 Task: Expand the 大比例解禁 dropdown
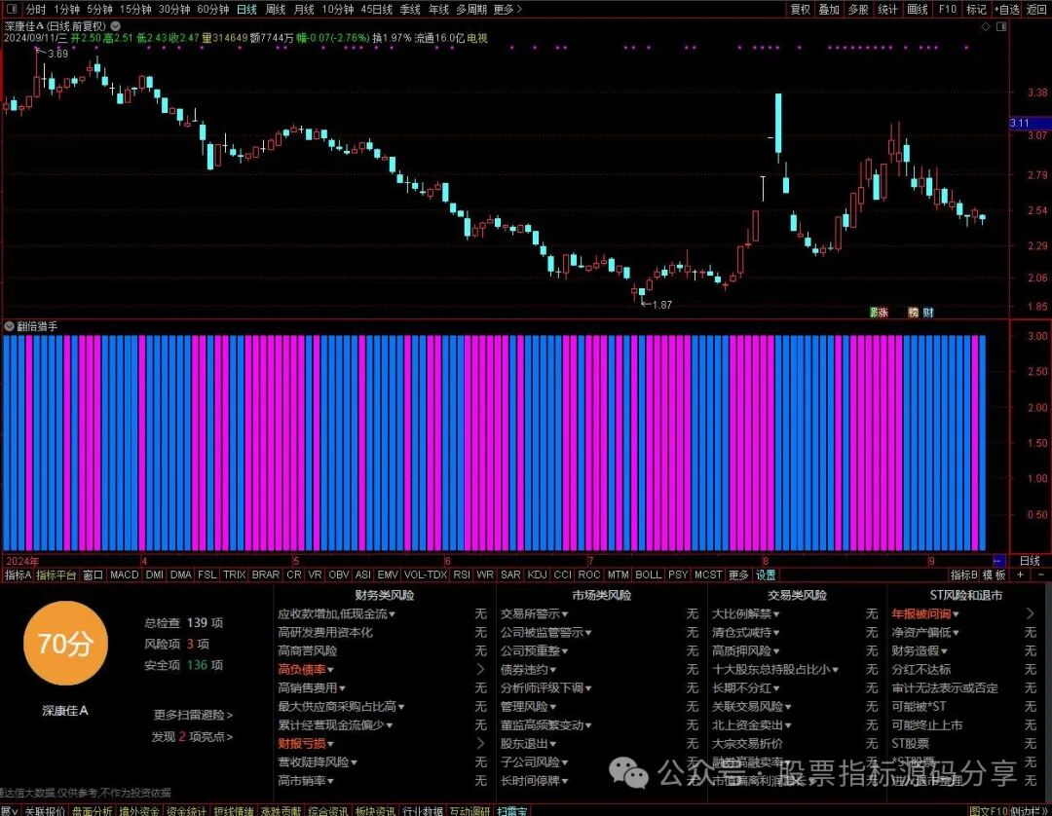(x=776, y=614)
